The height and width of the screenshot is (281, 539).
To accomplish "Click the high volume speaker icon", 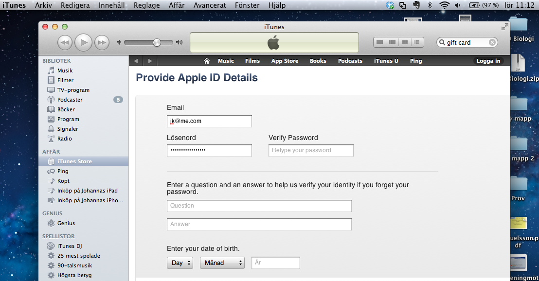I will click(x=179, y=42).
